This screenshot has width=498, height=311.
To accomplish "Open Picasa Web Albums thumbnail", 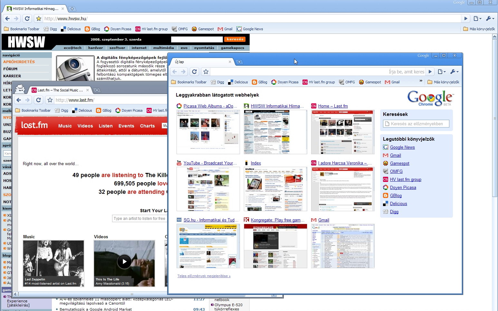I will pos(208,132).
